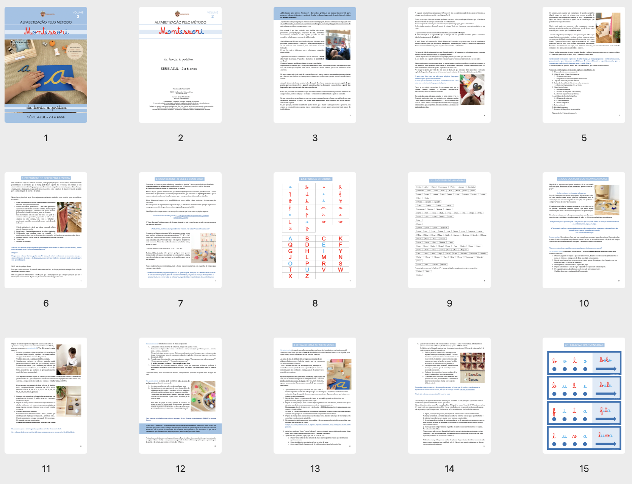Click page number label 1
Screen dimensions: 632x484
[x=46, y=138]
